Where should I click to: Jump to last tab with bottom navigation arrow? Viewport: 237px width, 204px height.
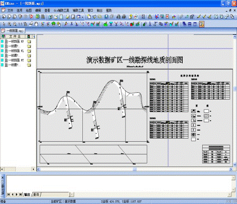pos(21,195)
